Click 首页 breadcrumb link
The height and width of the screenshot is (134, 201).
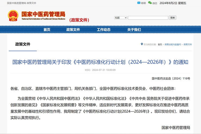[160, 44]
